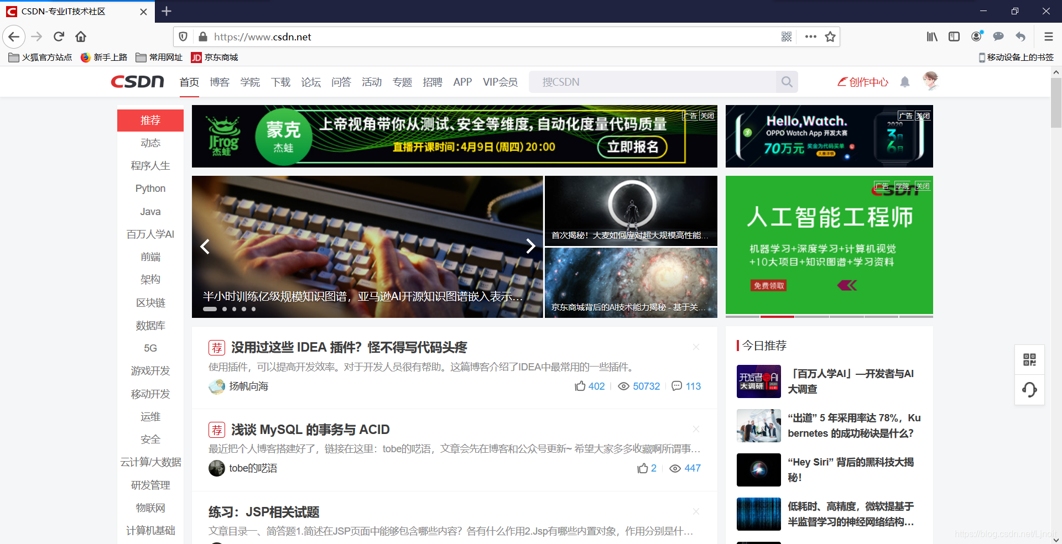Click the tracking protection shield icon
This screenshot has height=544, width=1062.
point(183,36)
